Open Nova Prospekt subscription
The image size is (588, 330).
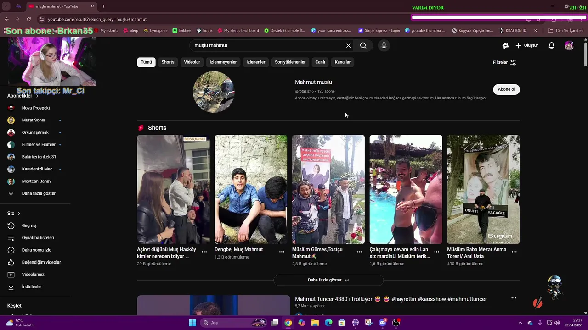pyautogui.click(x=35, y=108)
